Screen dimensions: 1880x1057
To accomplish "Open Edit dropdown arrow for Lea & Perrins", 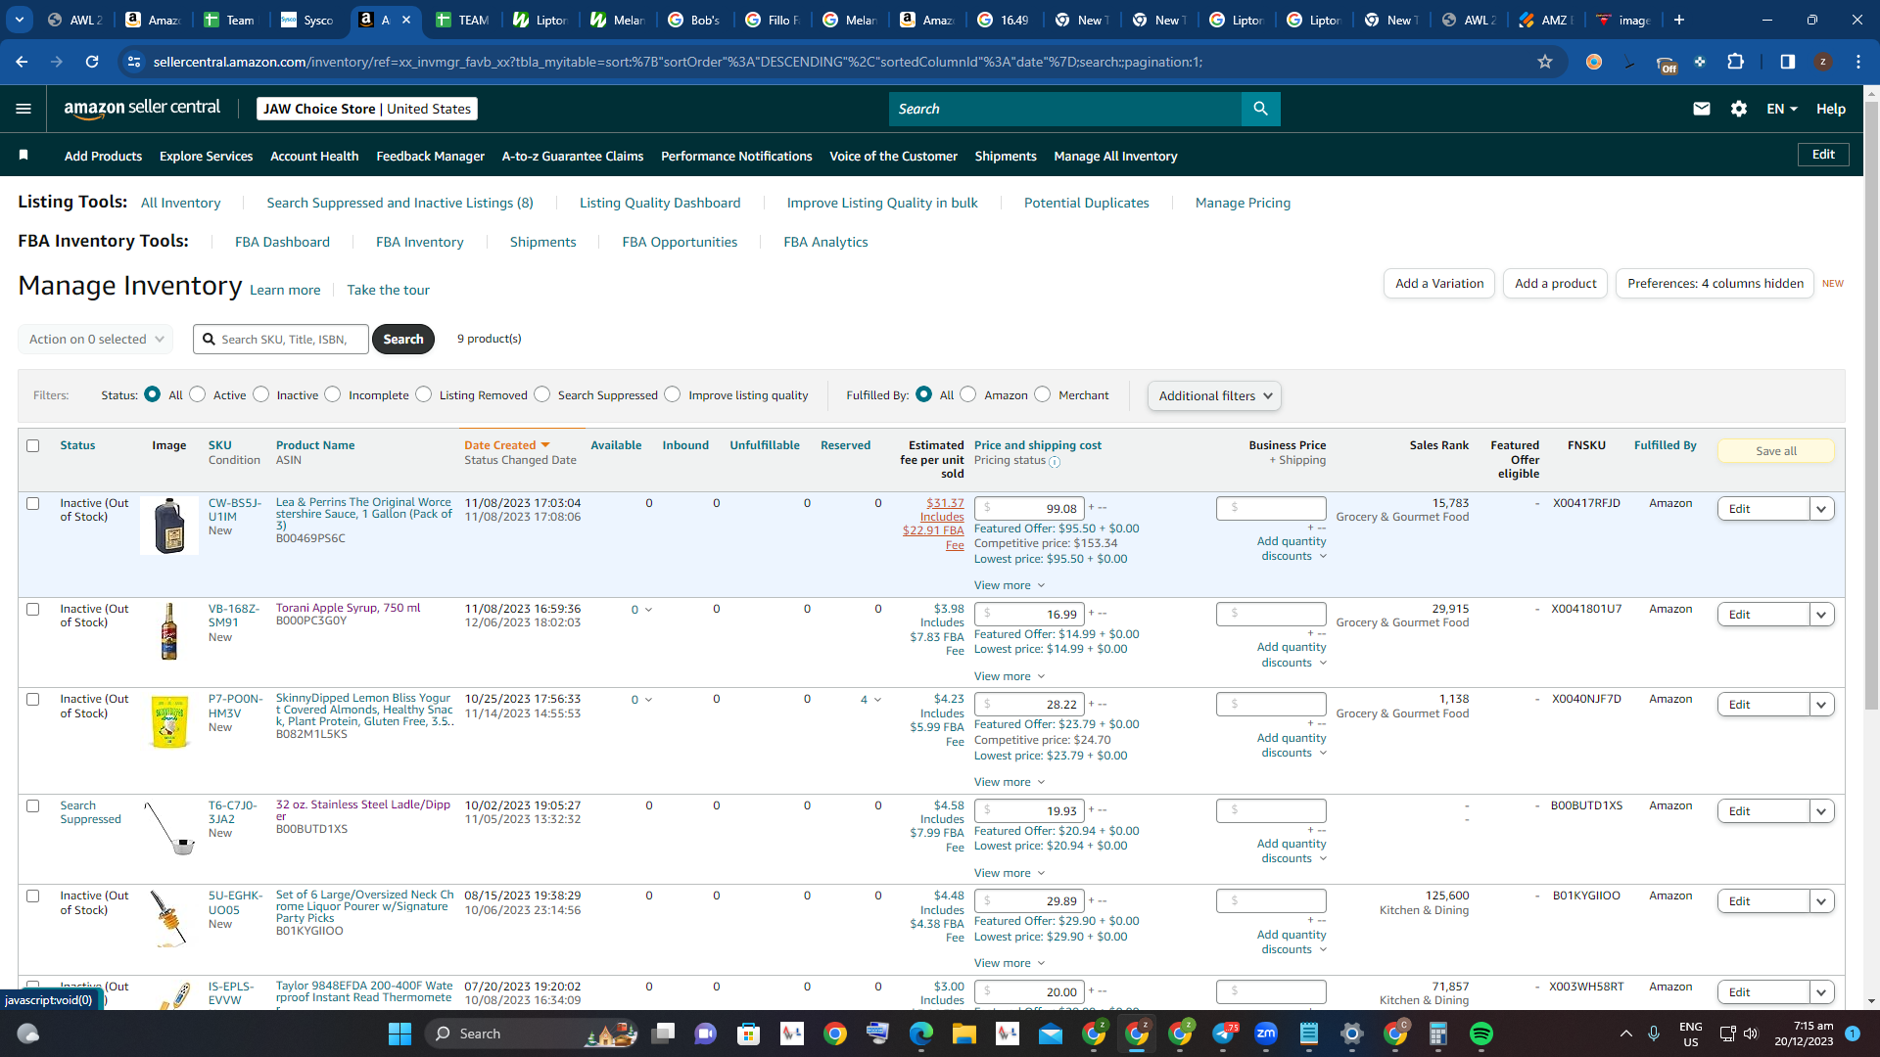I will 1821,509.
